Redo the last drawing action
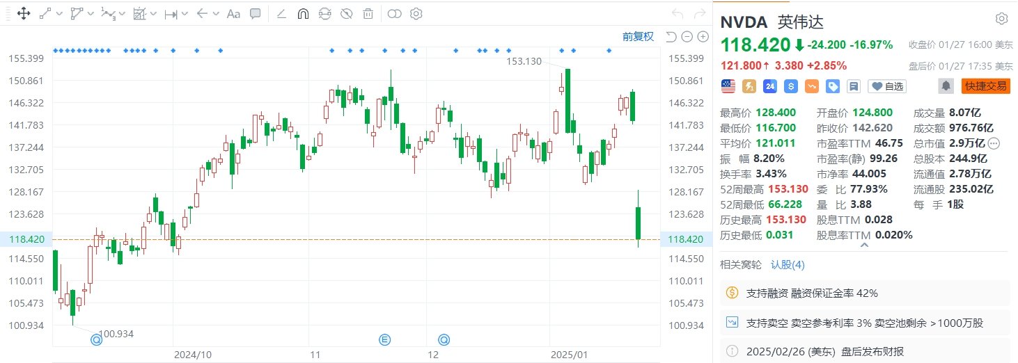The width and height of the screenshot is (1018, 363). pos(699,13)
